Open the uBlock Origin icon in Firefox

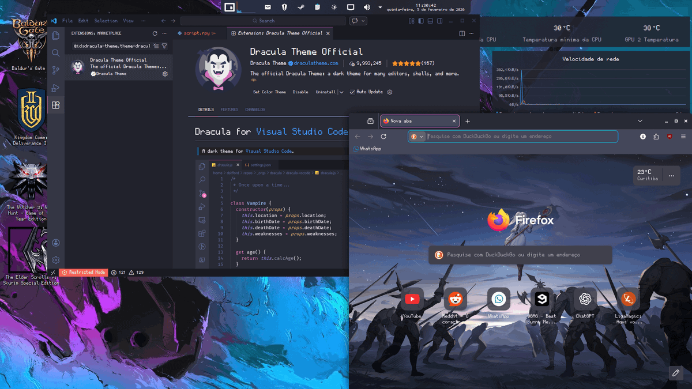pyautogui.click(x=670, y=137)
